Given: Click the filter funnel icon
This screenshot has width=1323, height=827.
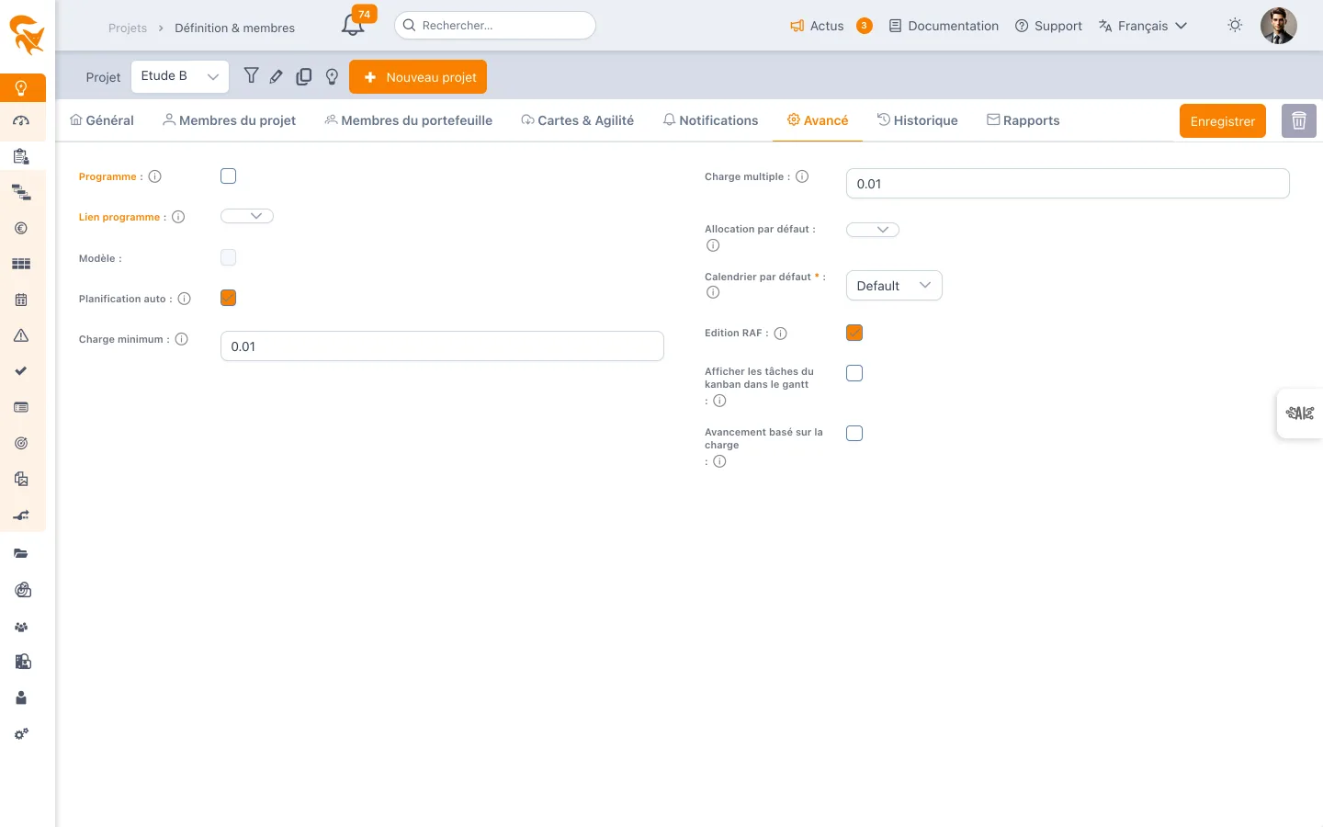Looking at the screenshot, I should pos(251,76).
